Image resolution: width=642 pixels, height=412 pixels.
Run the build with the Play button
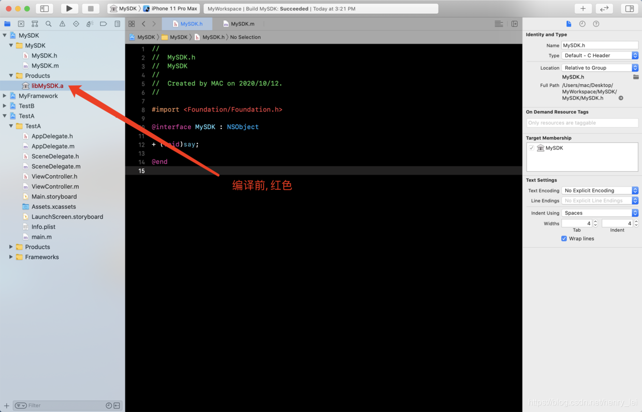tap(69, 8)
